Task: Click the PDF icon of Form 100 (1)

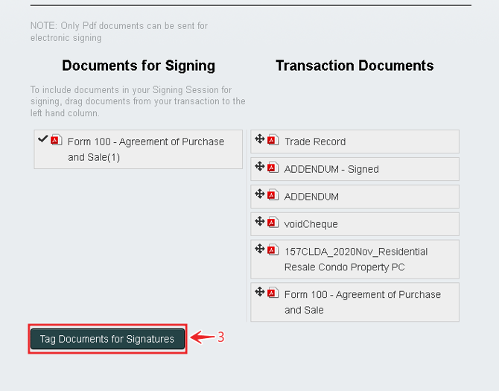Action: click(56, 140)
